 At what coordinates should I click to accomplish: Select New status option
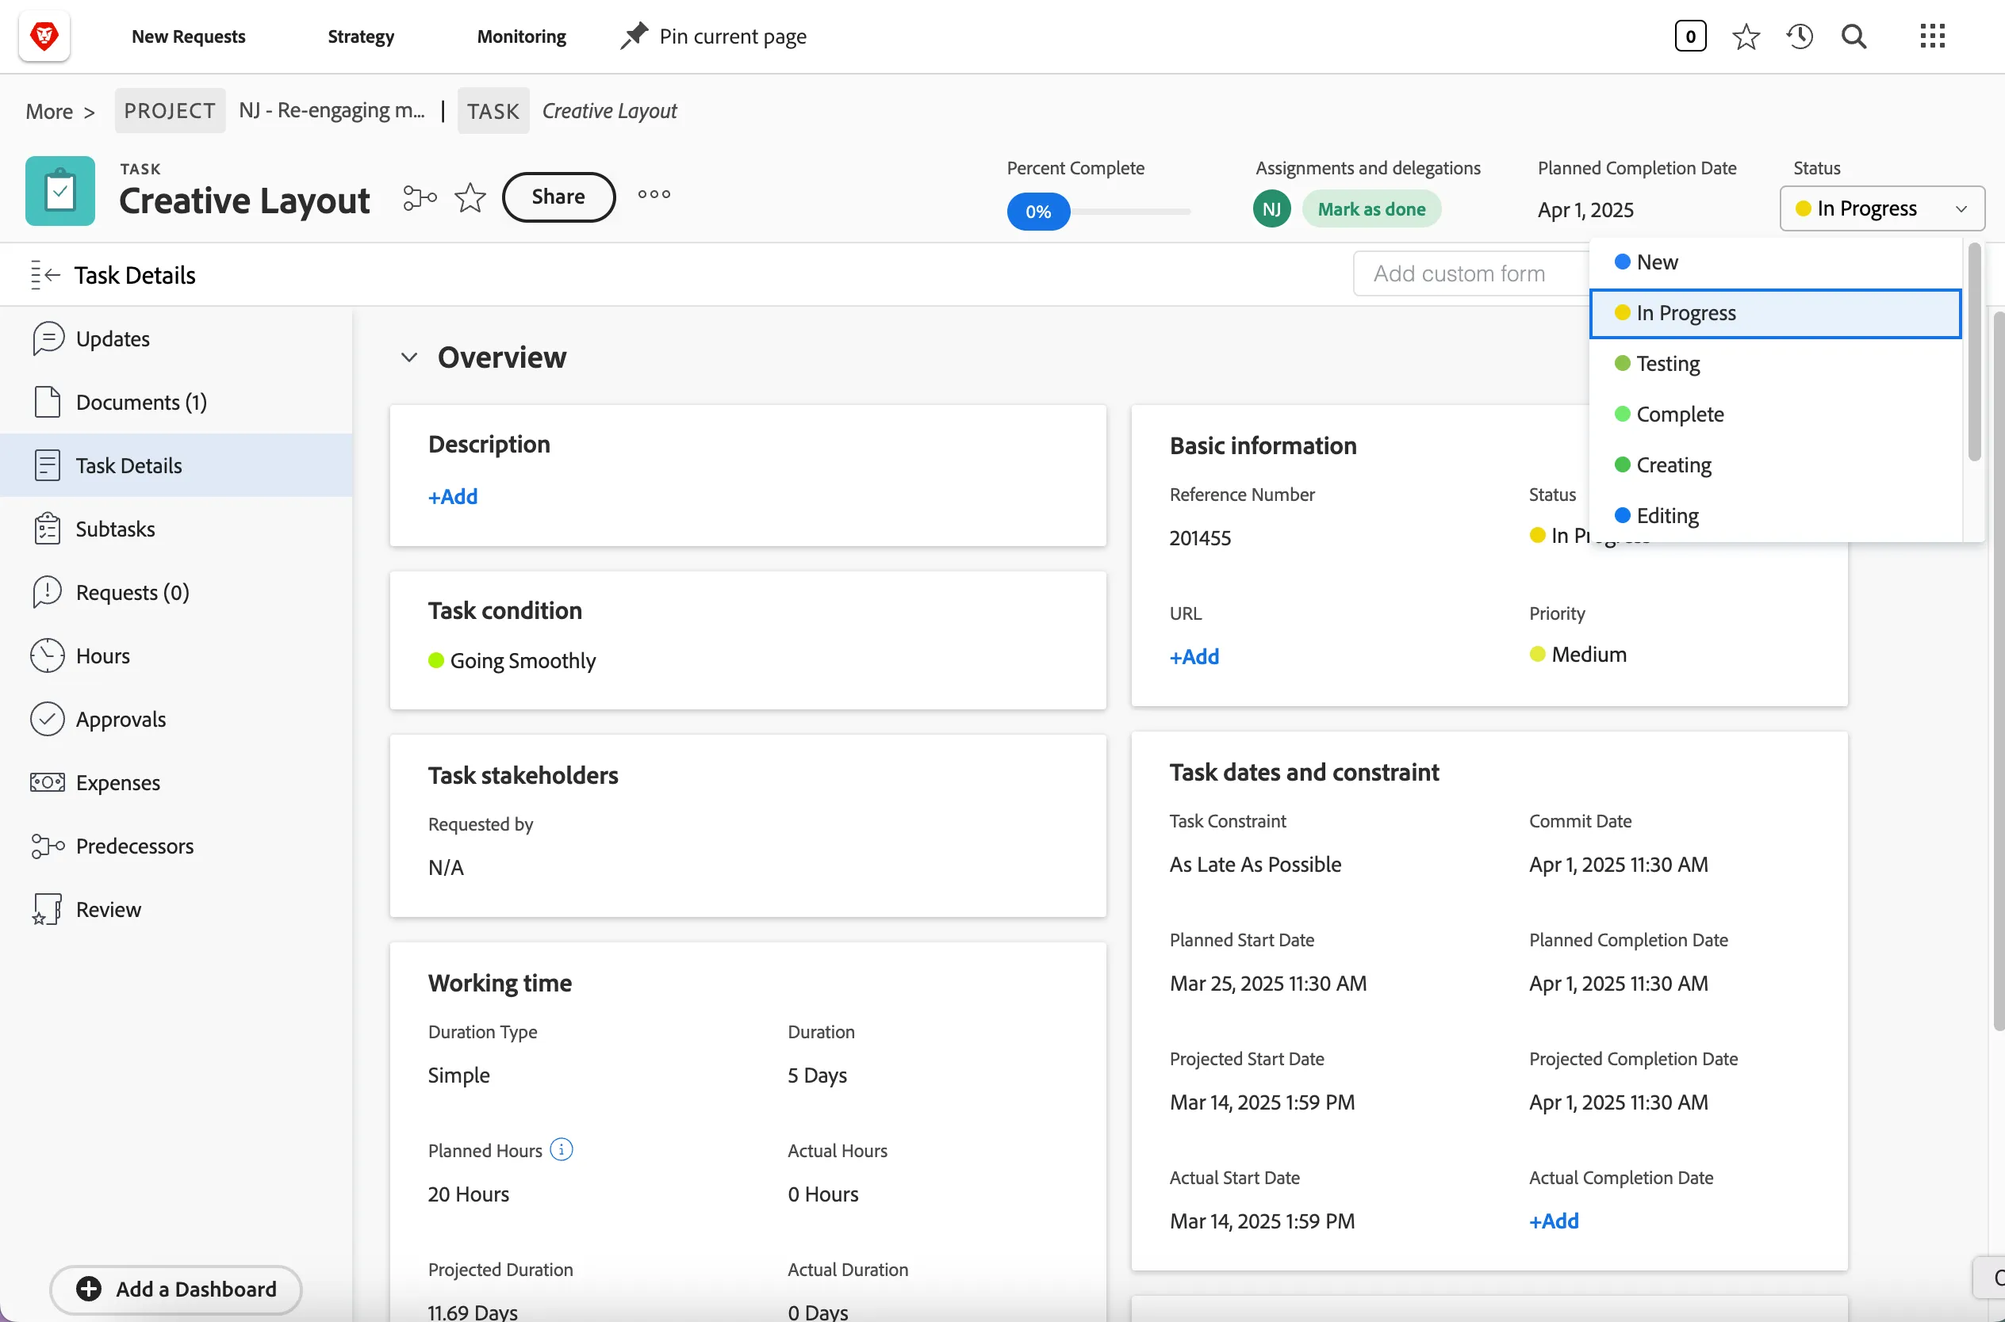[x=1775, y=262]
